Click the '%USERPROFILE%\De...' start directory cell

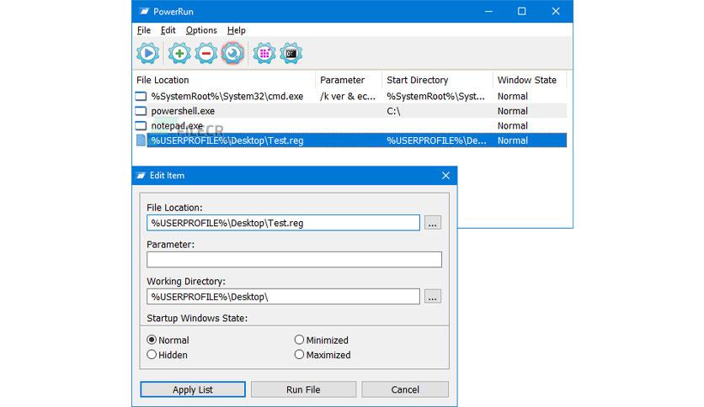point(436,140)
